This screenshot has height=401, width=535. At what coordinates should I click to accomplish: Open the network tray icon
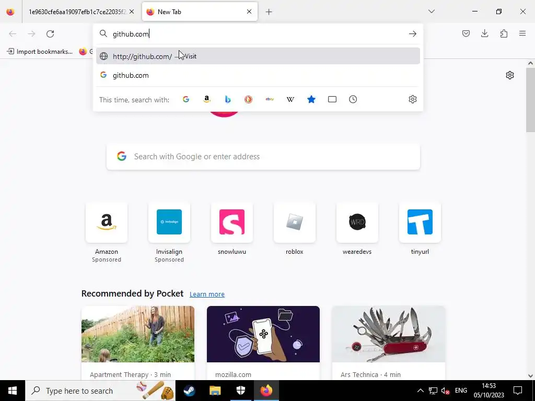pos(433,391)
